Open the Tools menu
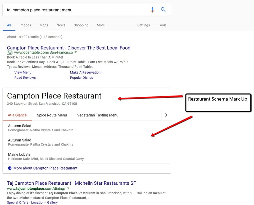 [x=162, y=25]
